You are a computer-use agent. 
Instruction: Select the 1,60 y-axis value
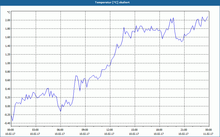[8, 37]
